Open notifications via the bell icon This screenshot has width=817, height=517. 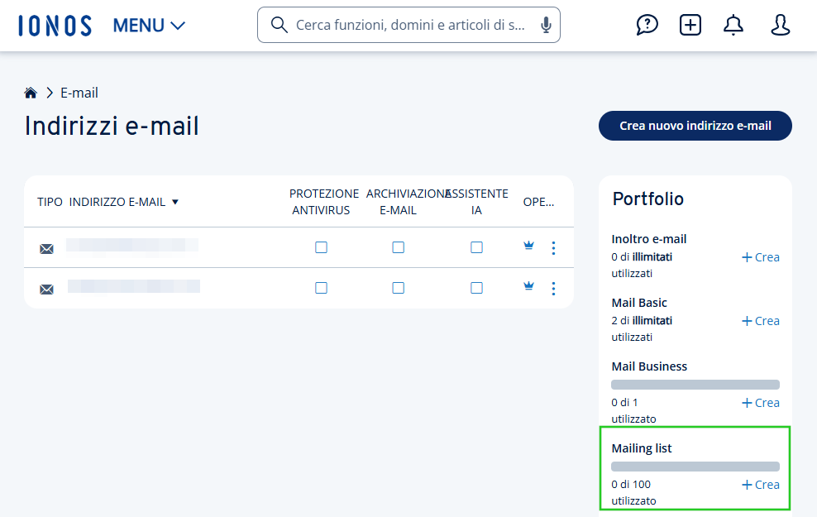point(733,25)
